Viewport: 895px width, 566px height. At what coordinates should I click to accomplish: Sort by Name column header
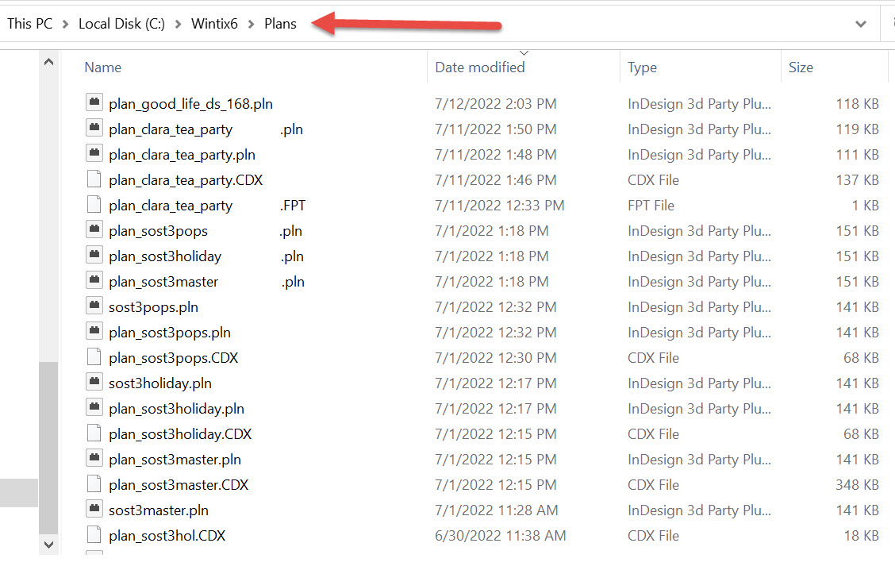102,67
